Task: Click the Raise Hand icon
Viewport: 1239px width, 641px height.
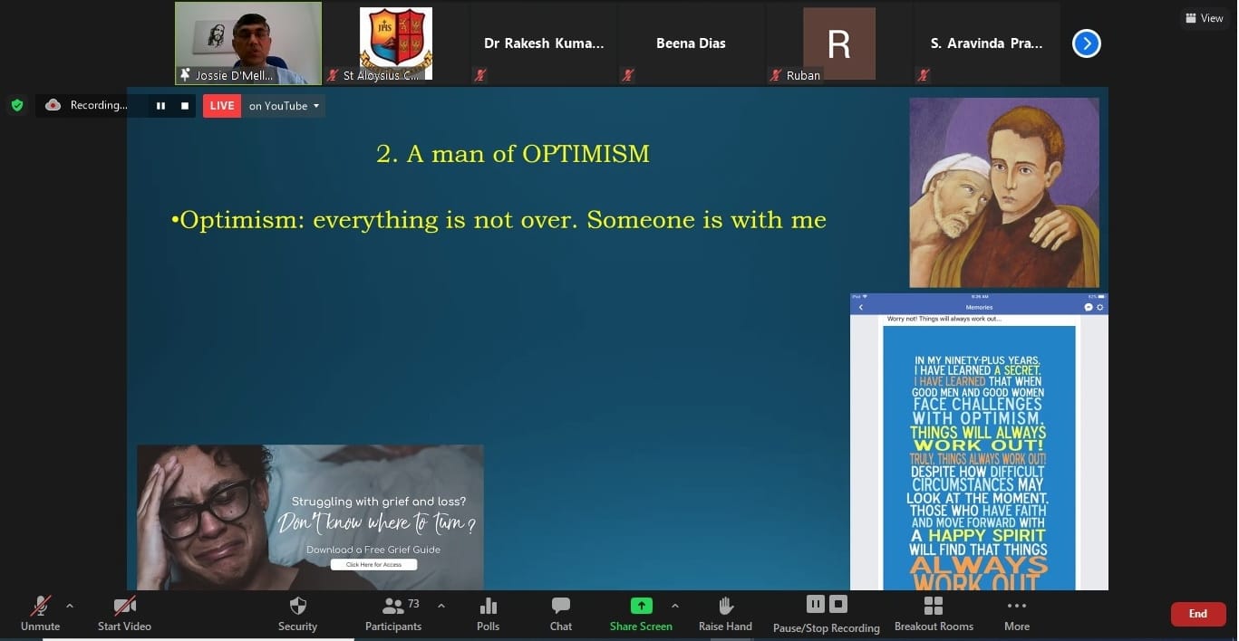Action: tap(726, 606)
